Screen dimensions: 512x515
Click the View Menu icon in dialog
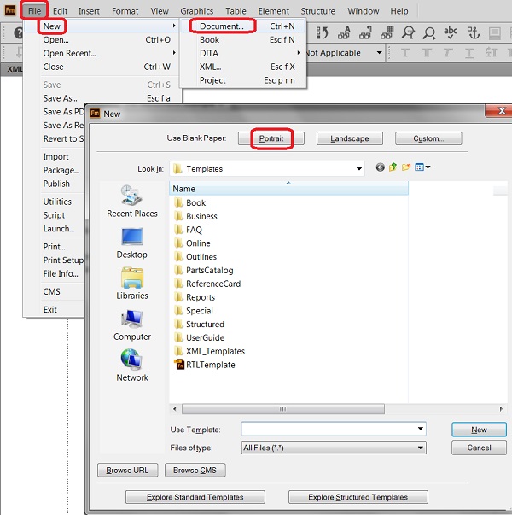pyautogui.click(x=420, y=167)
